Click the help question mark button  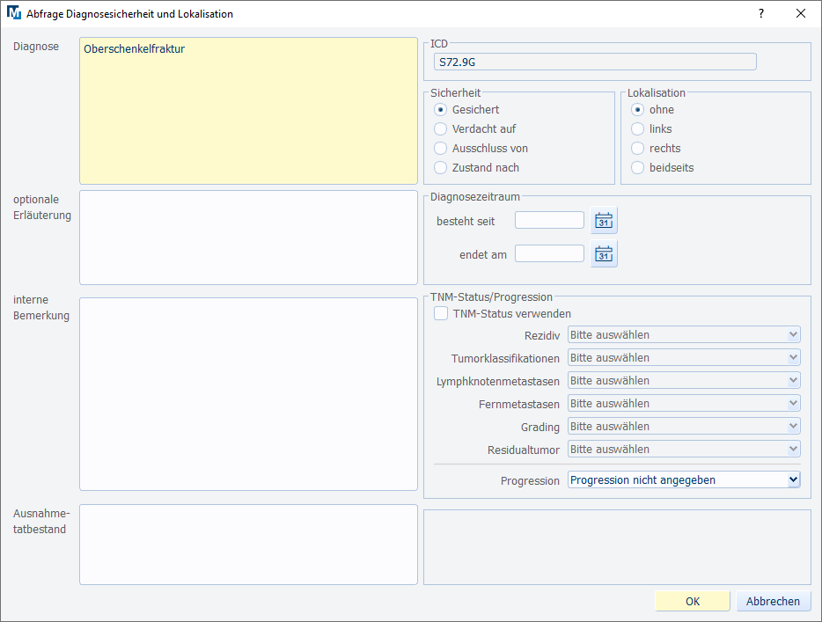[x=761, y=13]
